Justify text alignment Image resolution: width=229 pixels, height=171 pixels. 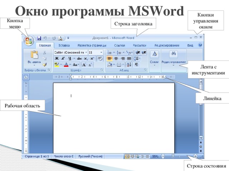click(129, 58)
